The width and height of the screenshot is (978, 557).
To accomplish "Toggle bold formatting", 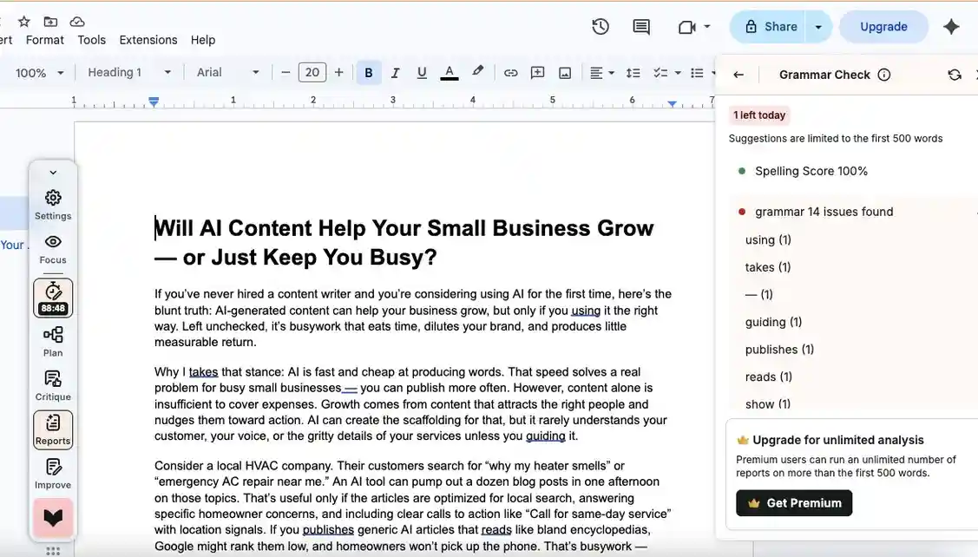I will [x=369, y=73].
